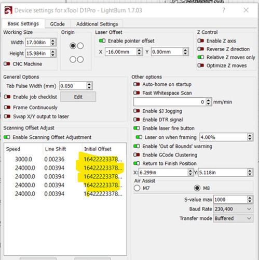
Task: Adjust Laser on when framing percentage spinner
Action: [x=250, y=137]
